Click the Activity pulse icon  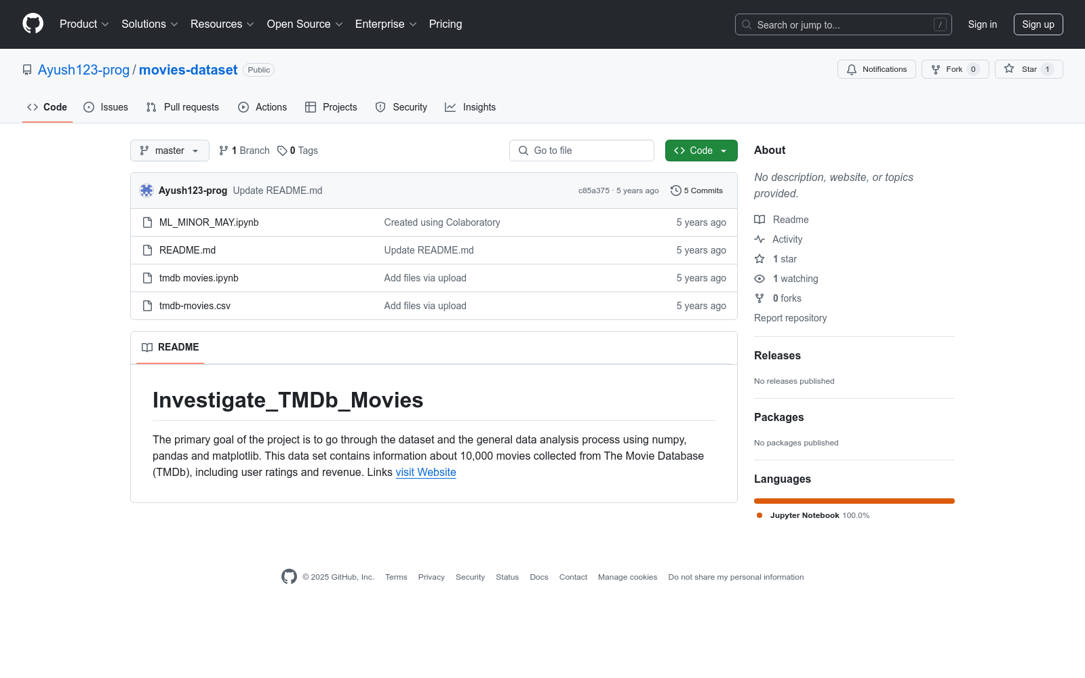click(x=759, y=239)
